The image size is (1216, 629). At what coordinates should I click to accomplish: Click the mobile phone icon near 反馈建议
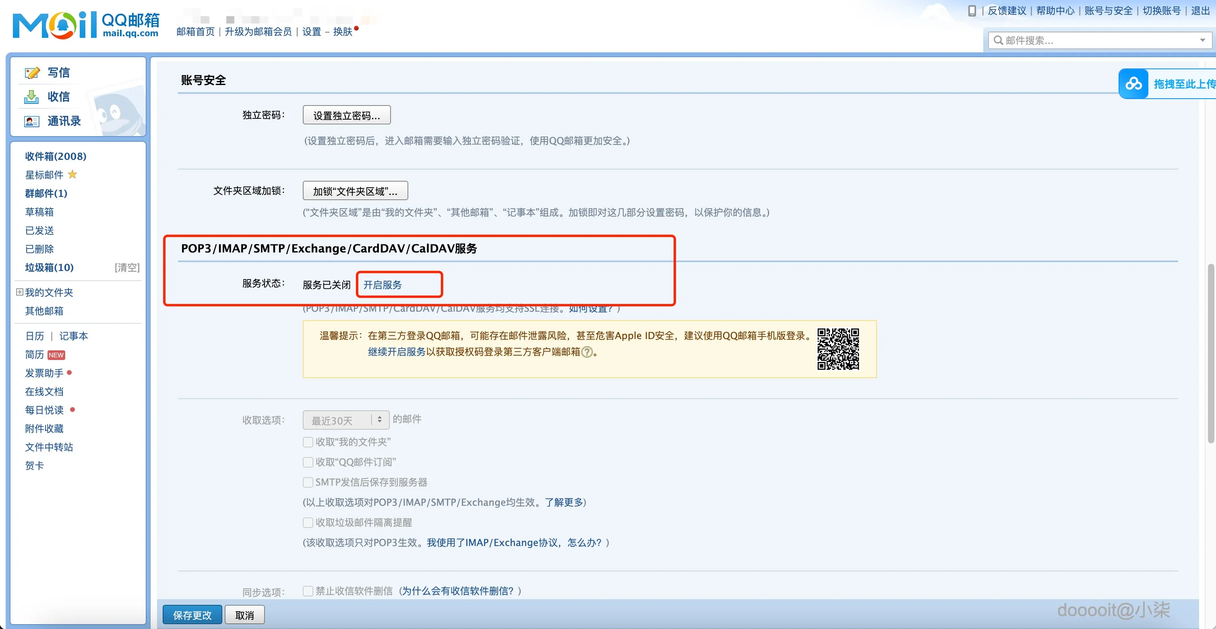click(x=972, y=10)
